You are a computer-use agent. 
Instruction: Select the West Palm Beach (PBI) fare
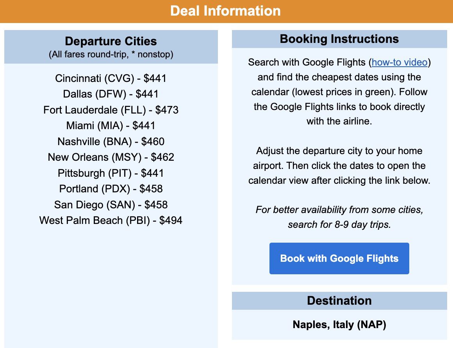pos(111,220)
